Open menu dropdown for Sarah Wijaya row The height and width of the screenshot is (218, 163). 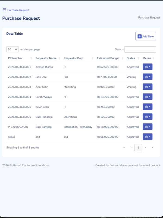[148, 97]
